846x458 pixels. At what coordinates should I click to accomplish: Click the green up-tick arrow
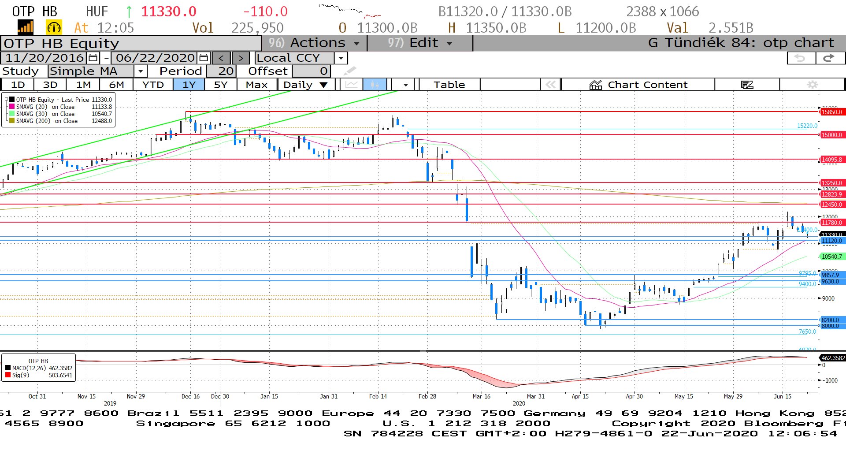point(129,11)
